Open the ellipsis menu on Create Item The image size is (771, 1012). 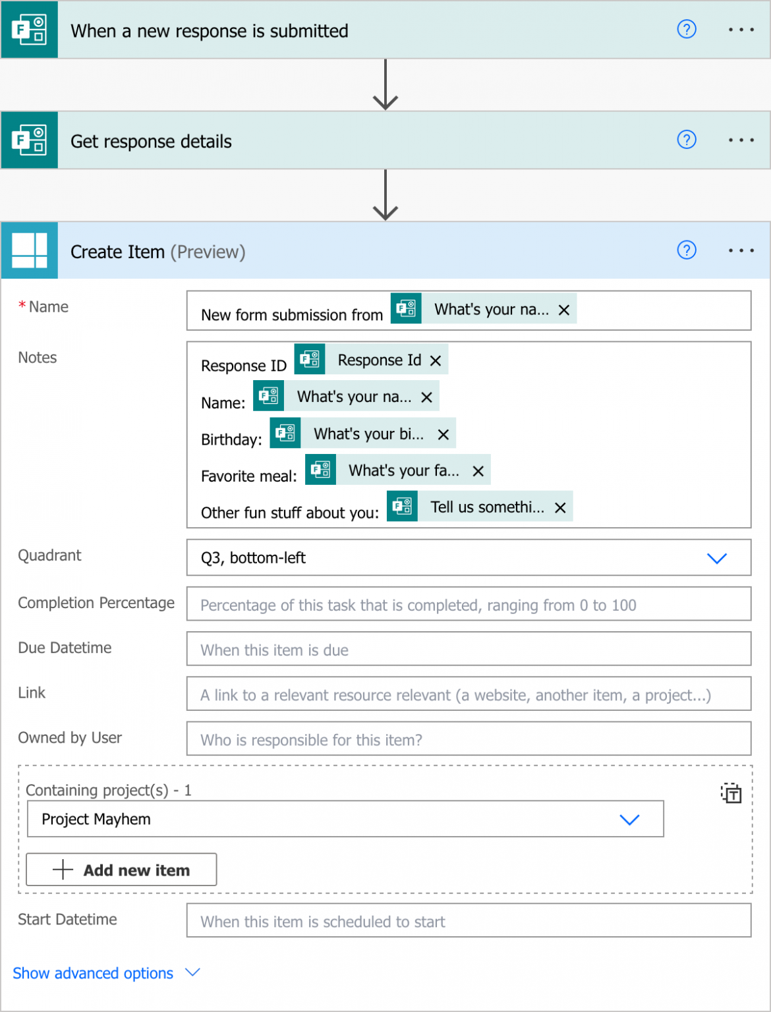[742, 250]
